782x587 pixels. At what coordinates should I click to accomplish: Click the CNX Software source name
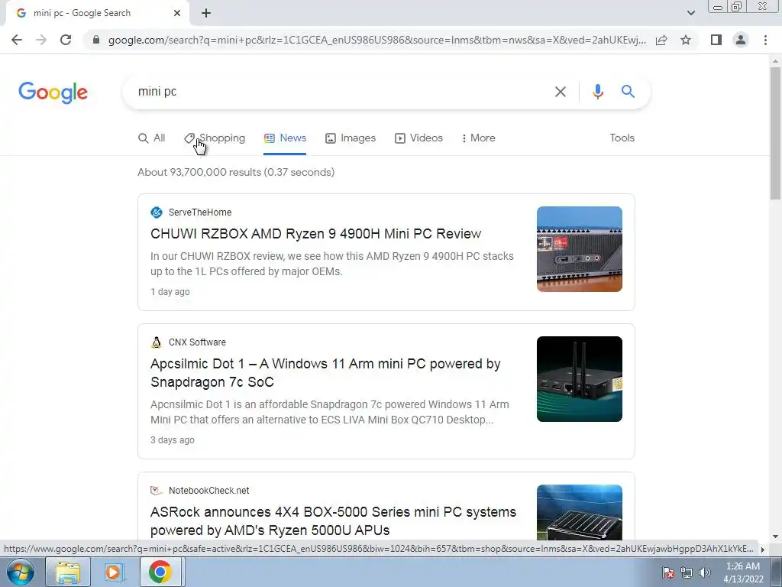197,342
